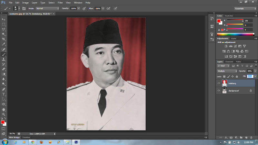
Task: Select the Hand tool
Action: (4, 110)
